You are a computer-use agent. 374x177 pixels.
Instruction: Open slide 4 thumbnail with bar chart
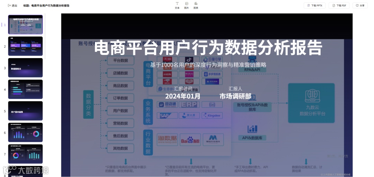[x=25, y=89]
